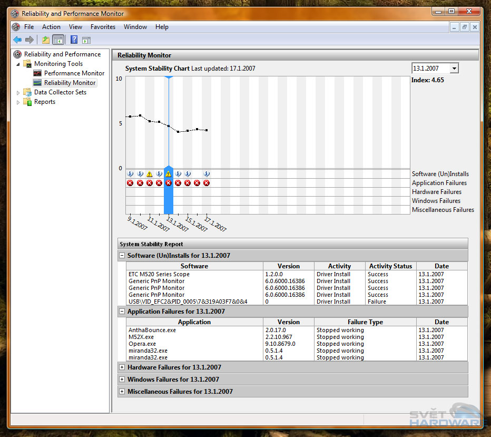Image resolution: width=491 pixels, height=437 pixels.
Task: Open the Favorites menu
Action: (103, 27)
